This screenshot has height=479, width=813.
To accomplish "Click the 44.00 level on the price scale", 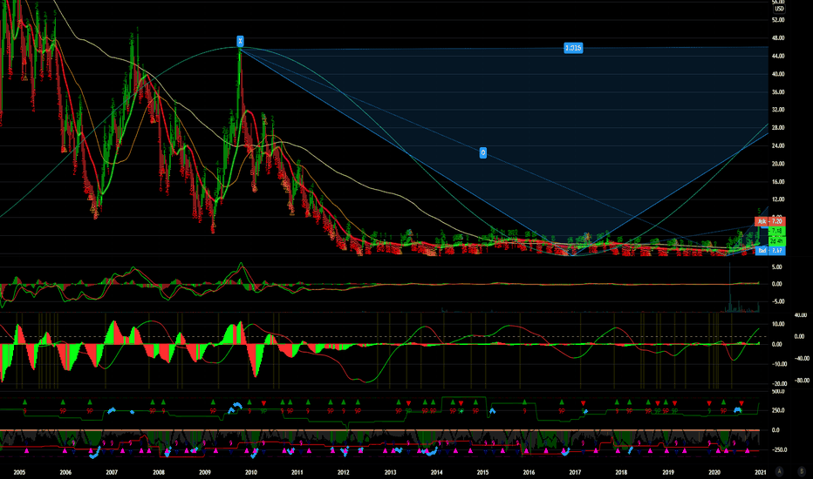I will 778,56.
